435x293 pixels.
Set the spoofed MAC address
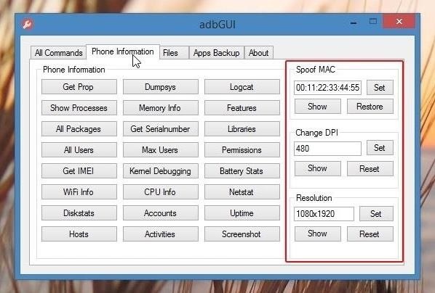point(380,88)
